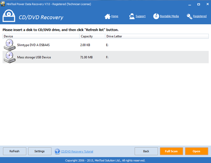Go Back to previous screen
Viewport: 211px width, 163px height.
[146, 151]
